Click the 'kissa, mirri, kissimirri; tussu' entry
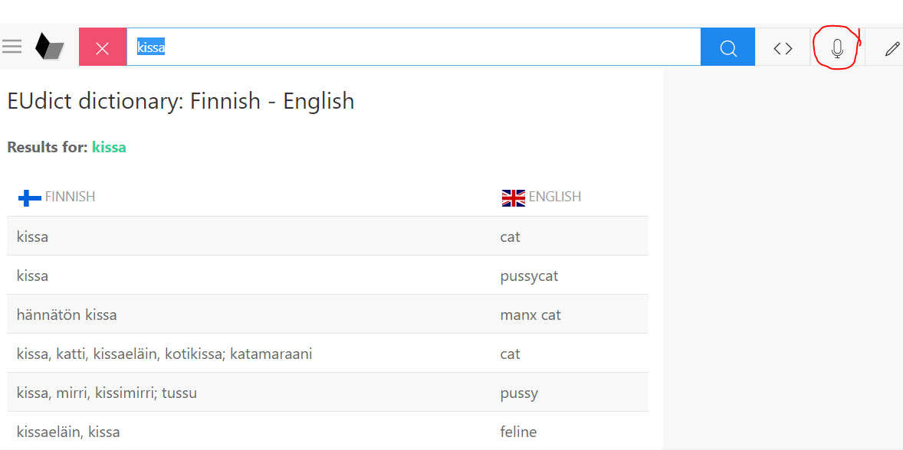Image resolution: width=903 pixels, height=450 pixels. click(x=107, y=393)
